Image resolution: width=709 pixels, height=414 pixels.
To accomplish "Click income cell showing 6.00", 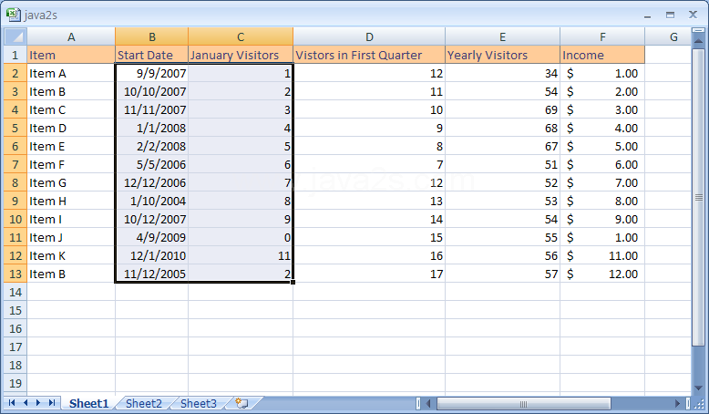I will [x=602, y=164].
